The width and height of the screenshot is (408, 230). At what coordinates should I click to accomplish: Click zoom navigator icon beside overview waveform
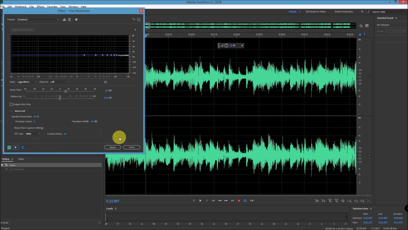[361, 26]
